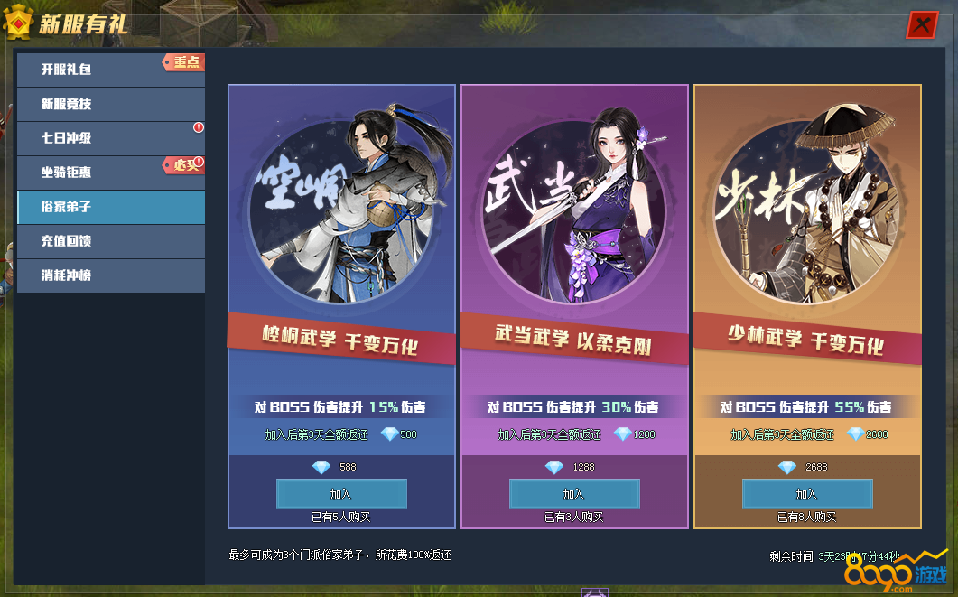Open the 坐骑钜惠 tab

pos(110,173)
